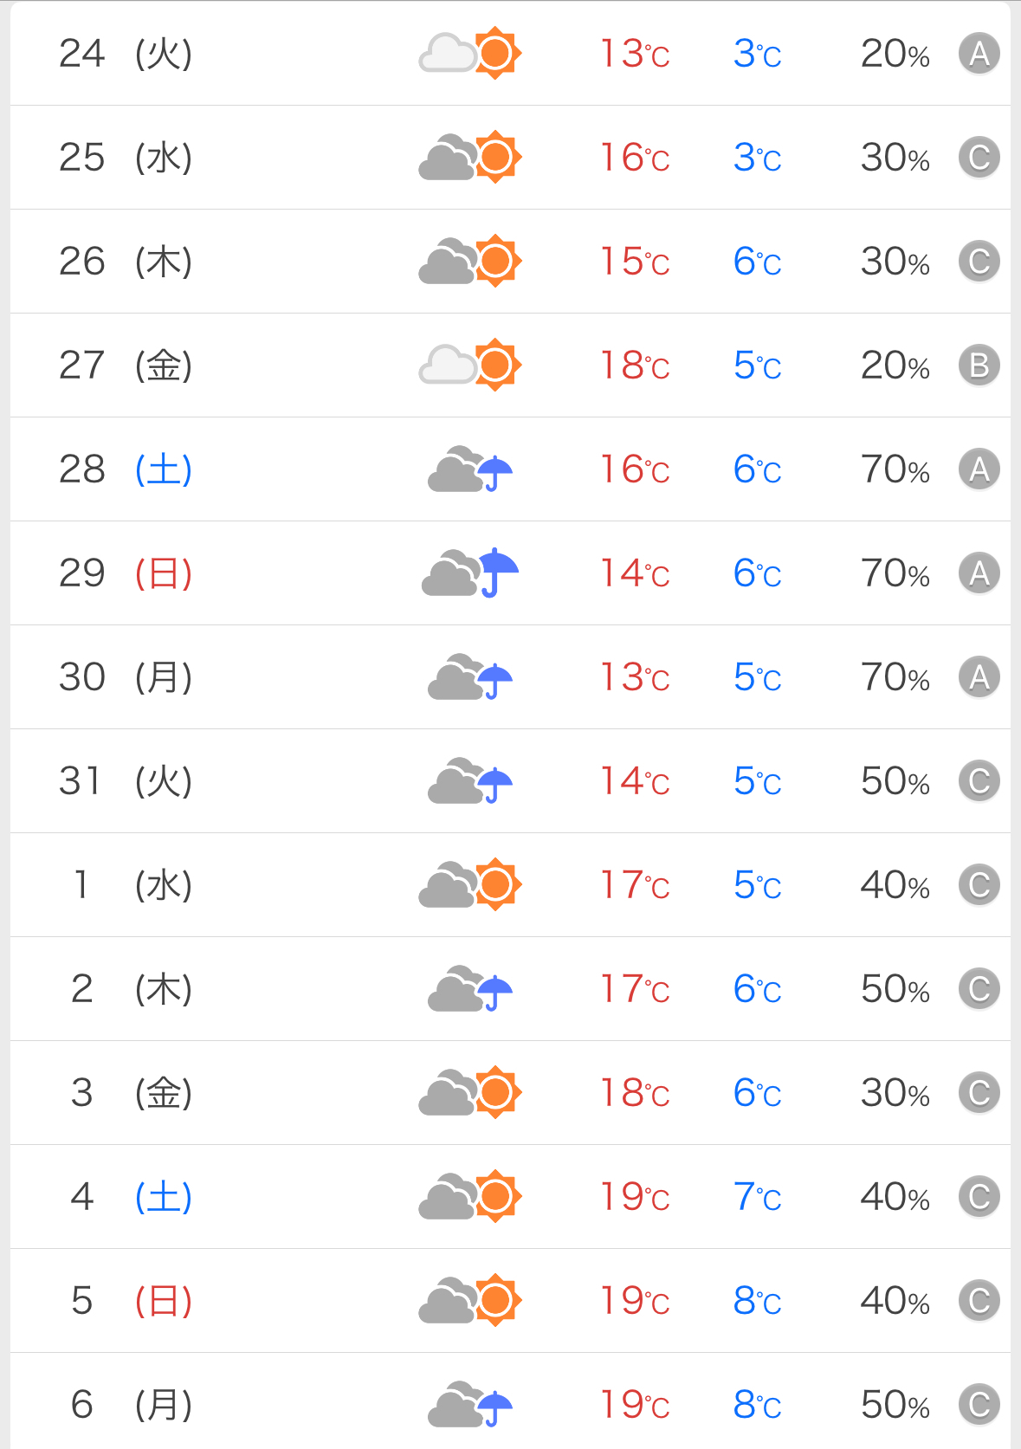Click the reliability C badge for 25 (水)
Viewport: 1021px width, 1449px height.
[979, 158]
